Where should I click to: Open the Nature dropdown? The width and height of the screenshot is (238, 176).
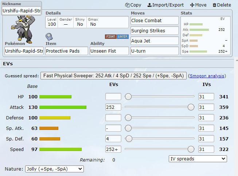(54, 169)
